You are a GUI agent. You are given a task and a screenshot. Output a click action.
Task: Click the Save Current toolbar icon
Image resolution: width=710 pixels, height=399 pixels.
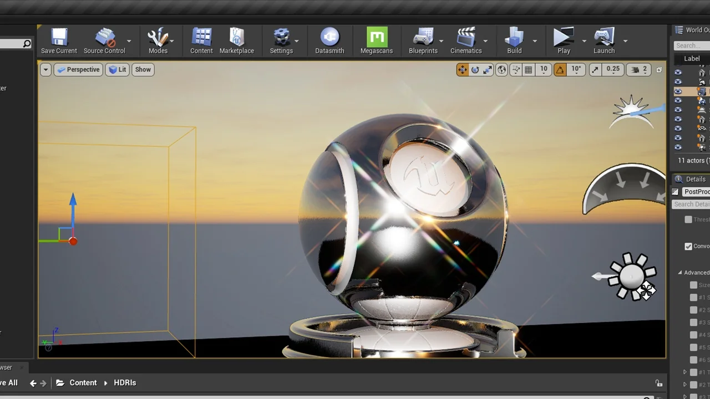click(59, 41)
